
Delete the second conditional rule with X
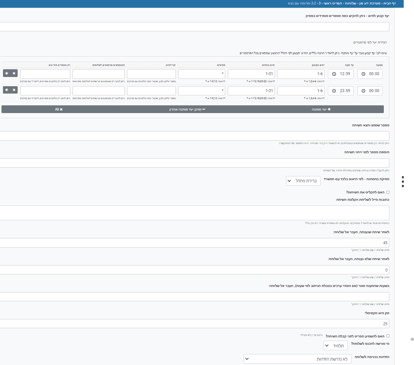[x=14, y=90]
